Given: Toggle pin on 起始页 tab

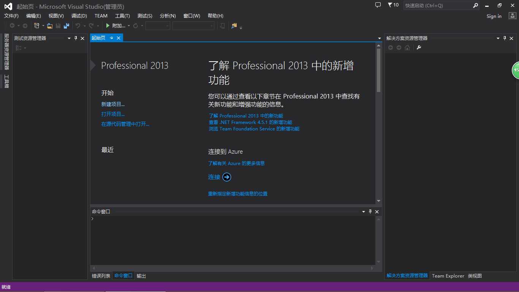Looking at the screenshot, I should (x=111, y=38).
